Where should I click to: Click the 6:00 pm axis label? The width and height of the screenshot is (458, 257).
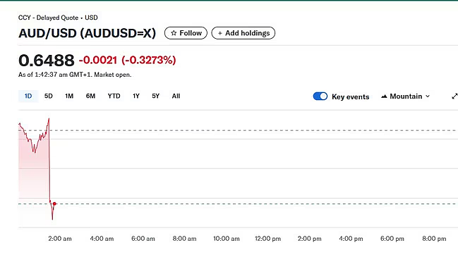click(392, 239)
